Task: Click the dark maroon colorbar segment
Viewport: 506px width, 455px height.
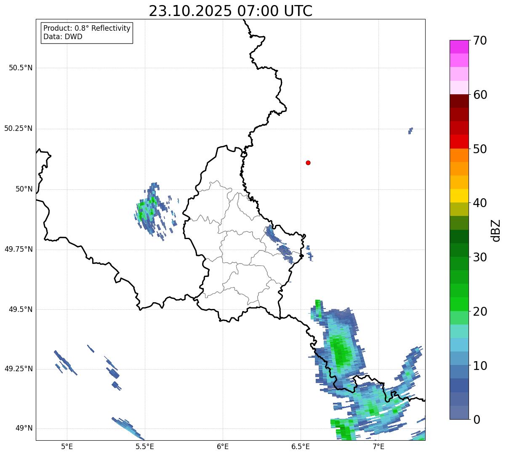Action: [x=459, y=101]
